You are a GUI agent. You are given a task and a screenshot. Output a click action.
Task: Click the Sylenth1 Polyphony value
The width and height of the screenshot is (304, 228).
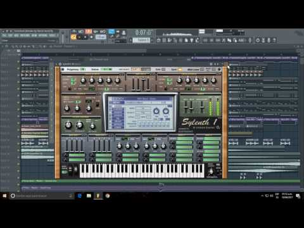(82, 69)
